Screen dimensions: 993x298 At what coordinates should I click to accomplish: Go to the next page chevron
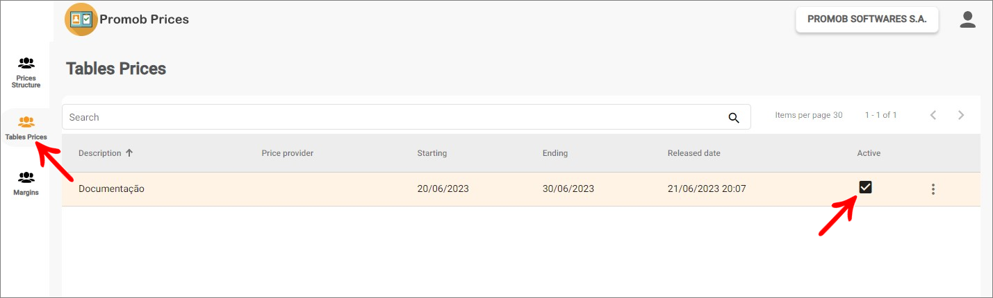pos(961,115)
